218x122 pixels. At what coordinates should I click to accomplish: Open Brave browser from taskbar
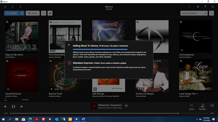(x=43, y=119)
